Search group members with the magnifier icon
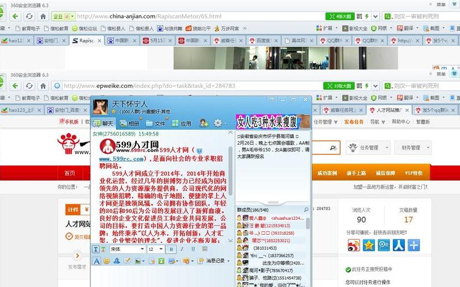This screenshot has height=287, width=460. [306, 210]
